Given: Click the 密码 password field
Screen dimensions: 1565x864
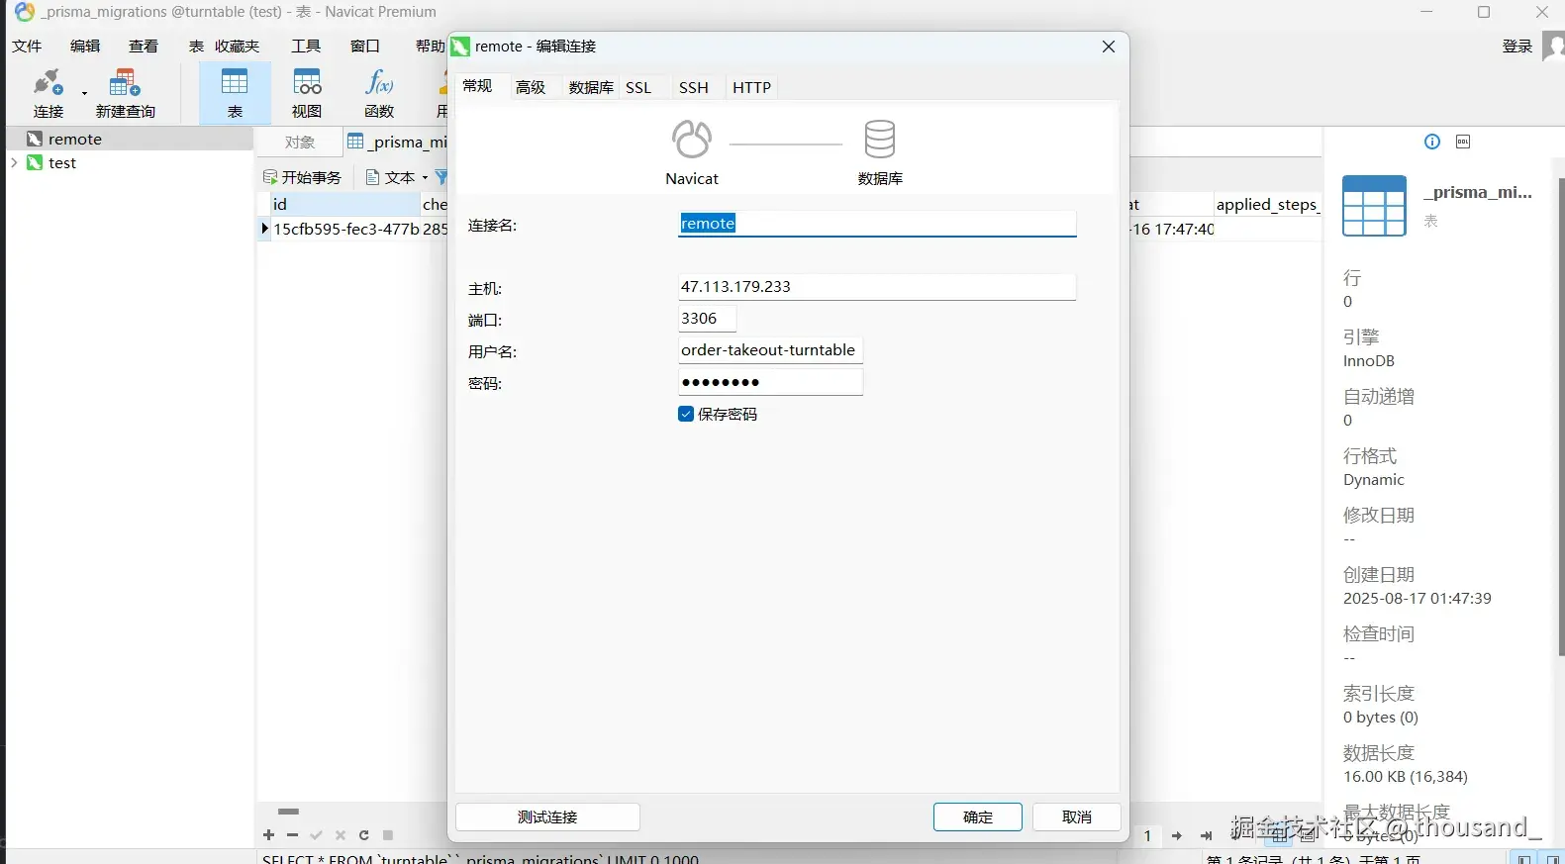Looking at the screenshot, I should point(770,382).
